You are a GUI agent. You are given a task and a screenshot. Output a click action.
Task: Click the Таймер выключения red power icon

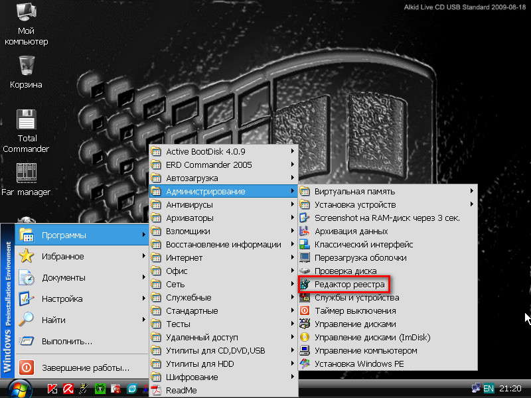coord(305,310)
